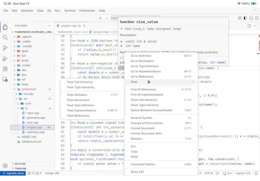Click the Explorer more actions ellipsis
The height and width of the screenshot is (181, 260).
pos(49,26)
